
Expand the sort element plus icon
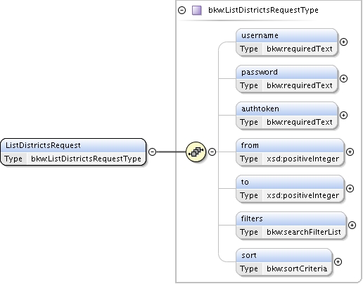click(x=338, y=261)
